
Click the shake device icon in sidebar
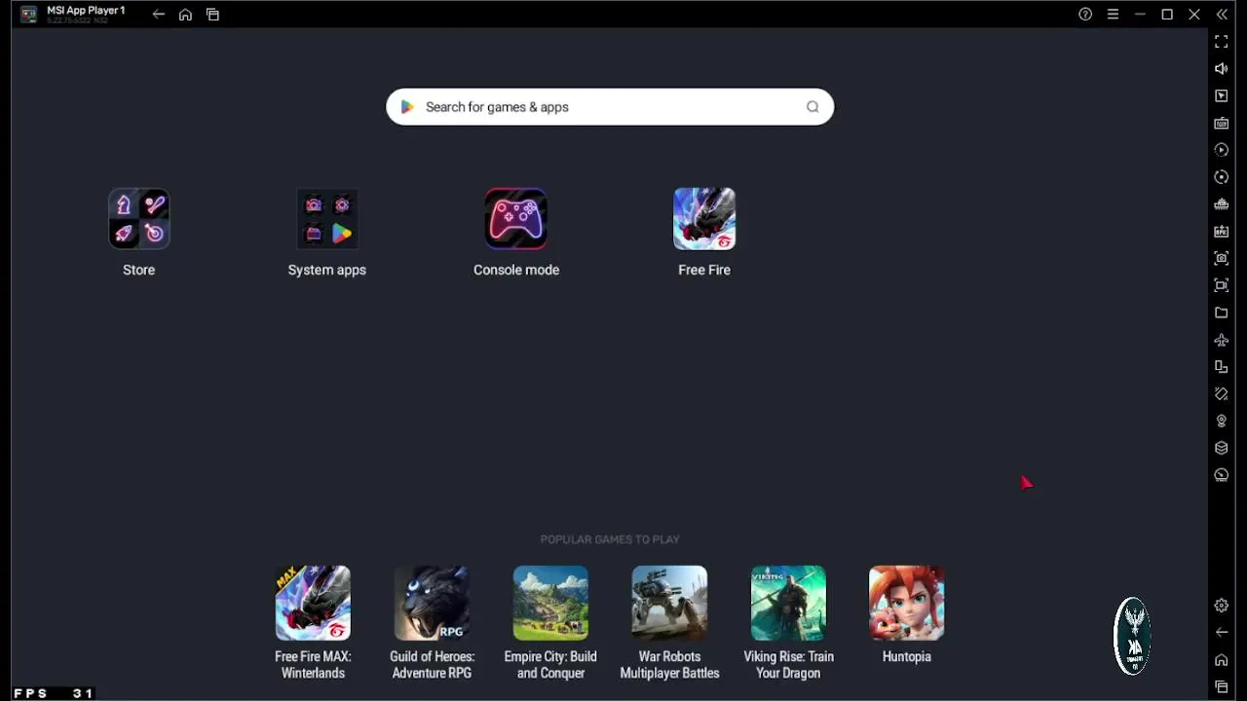point(1222,394)
